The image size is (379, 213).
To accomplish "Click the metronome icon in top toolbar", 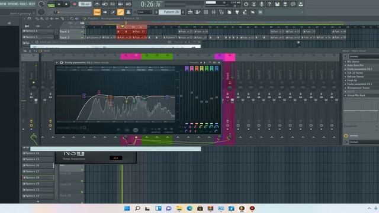I will 97,4.
